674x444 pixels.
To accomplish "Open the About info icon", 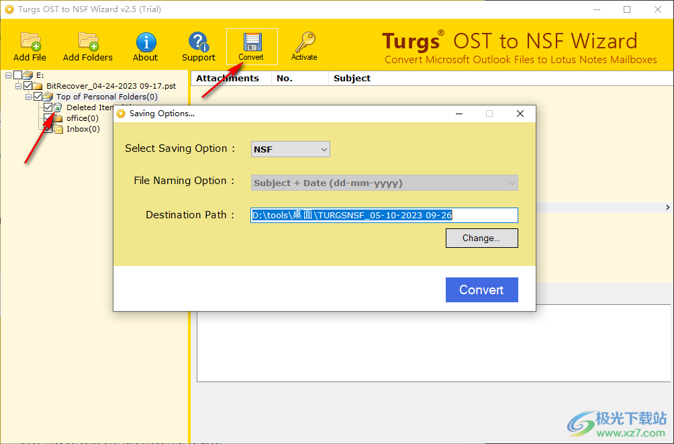I will pos(145,46).
